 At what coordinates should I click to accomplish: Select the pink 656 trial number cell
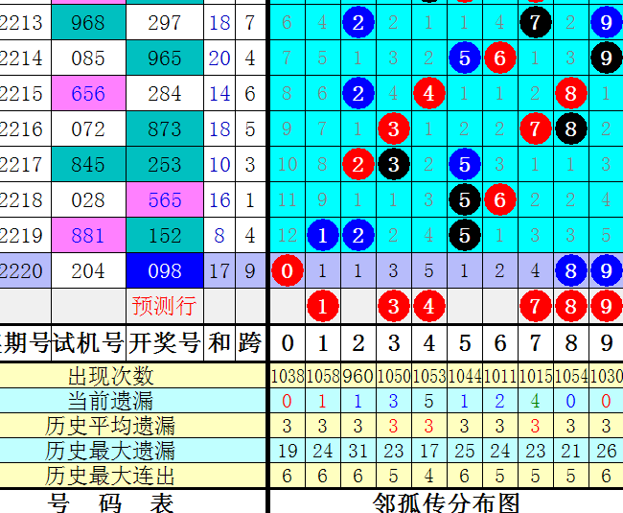(x=88, y=93)
